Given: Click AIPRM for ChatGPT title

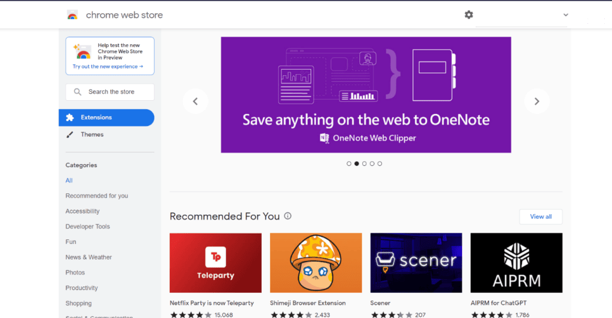Looking at the screenshot, I should click(x=498, y=303).
